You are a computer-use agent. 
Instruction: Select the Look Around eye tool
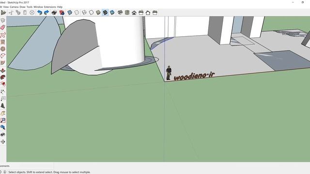pyautogui.click(x=3, y=134)
